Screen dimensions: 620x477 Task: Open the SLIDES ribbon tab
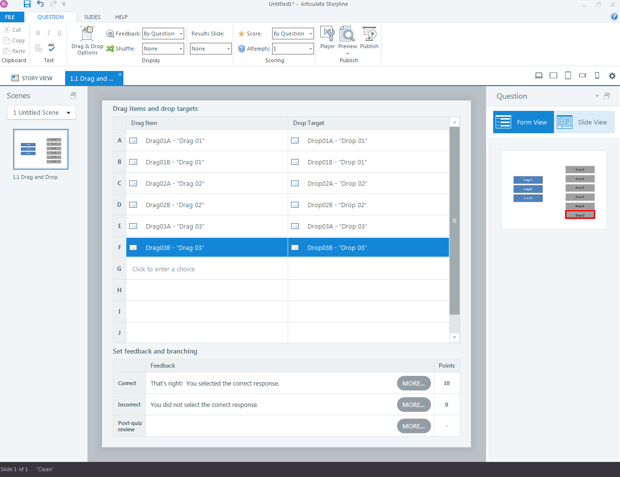point(92,17)
